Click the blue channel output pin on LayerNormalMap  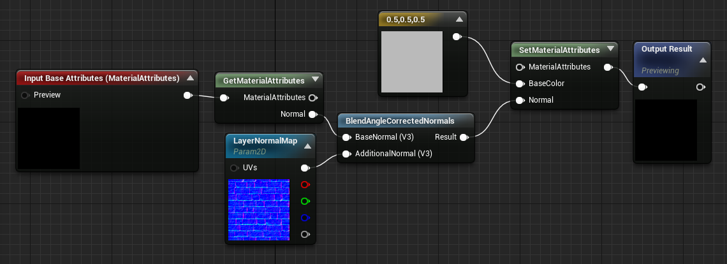pyautogui.click(x=305, y=217)
